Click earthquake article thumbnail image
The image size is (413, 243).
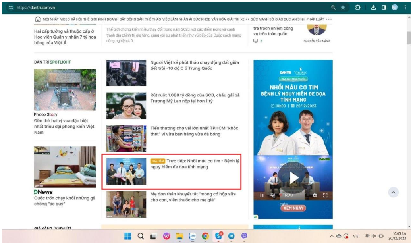pos(126,73)
